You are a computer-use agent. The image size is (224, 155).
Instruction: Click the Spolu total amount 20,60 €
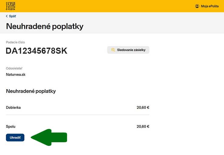point(143,126)
